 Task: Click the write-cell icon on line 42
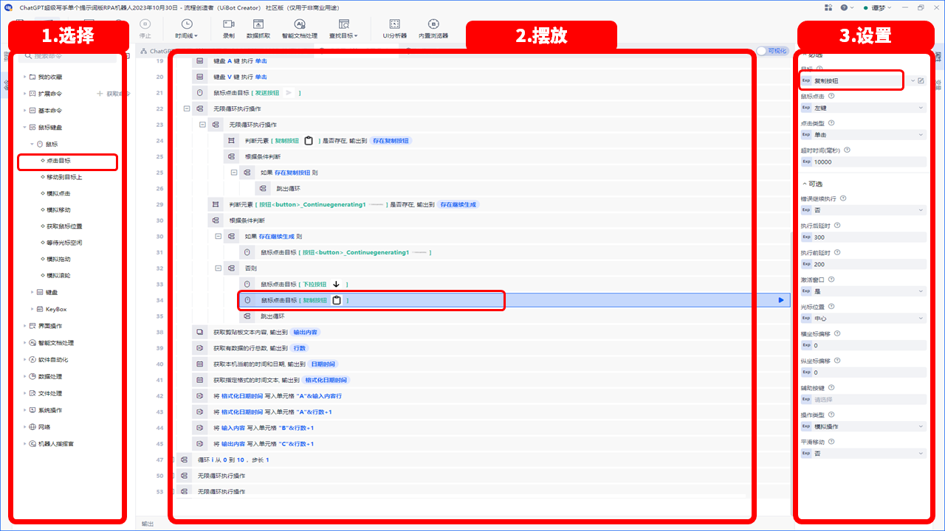(199, 396)
